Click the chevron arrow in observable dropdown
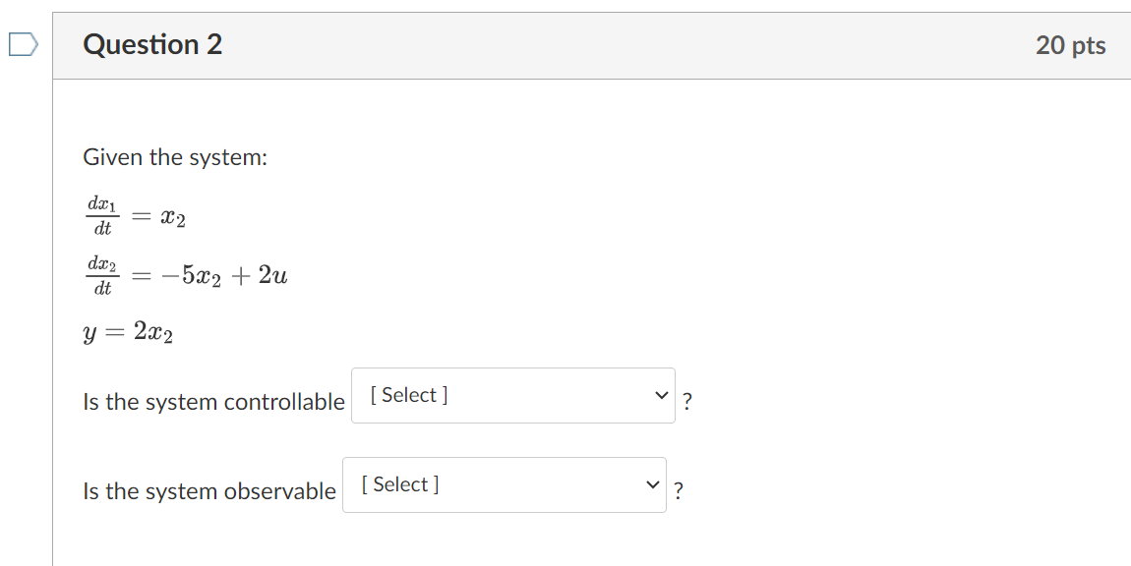 [x=652, y=484]
